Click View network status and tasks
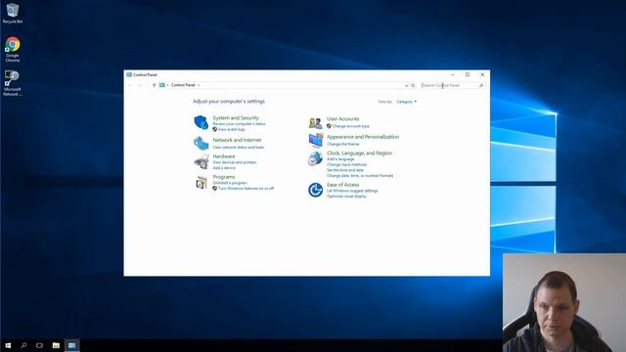This screenshot has width=626, height=352. (x=239, y=148)
